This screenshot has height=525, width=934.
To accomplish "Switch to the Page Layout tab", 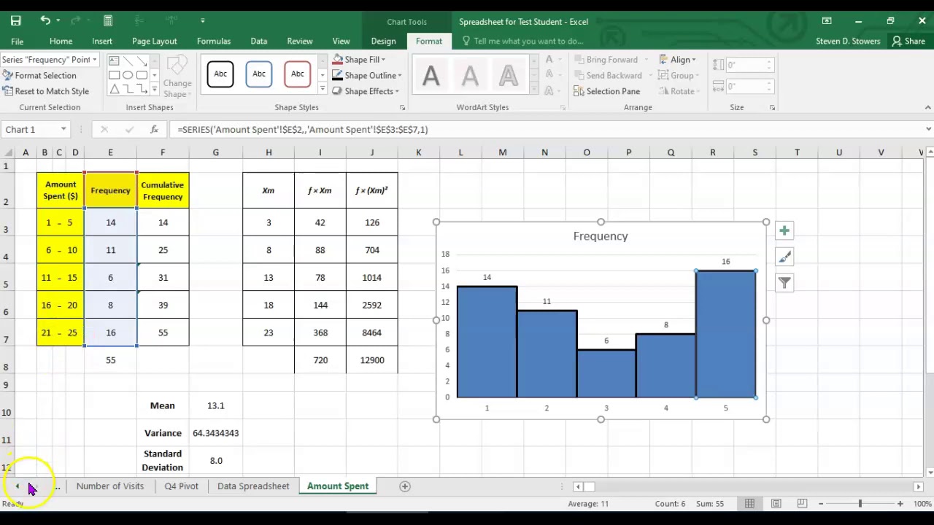I will pyautogui.click(x=155, y=41).
